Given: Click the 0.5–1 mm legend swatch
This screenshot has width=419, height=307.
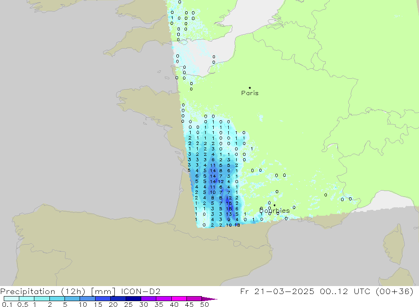Looking at the screenshot, I should (x=26, y=299).
